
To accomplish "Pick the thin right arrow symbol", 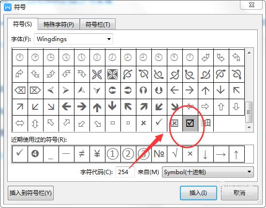I will [190, 90].
